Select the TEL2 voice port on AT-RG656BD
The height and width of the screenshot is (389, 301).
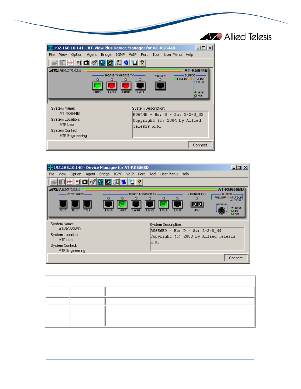coord(75,204)
